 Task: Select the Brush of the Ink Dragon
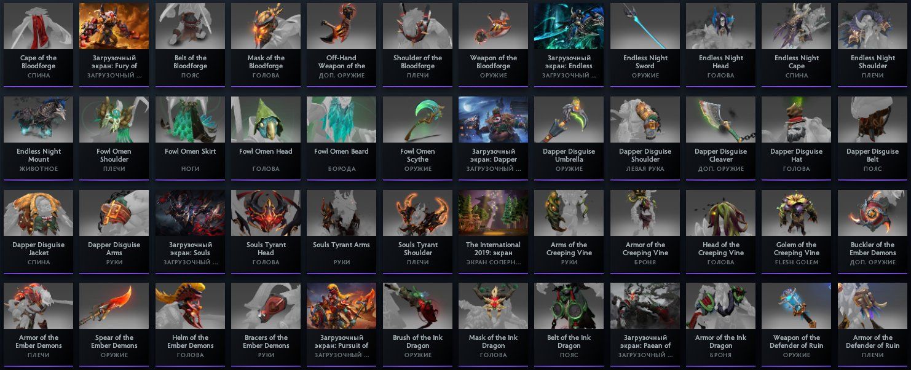pyautogui.click(x=417, y=324)
